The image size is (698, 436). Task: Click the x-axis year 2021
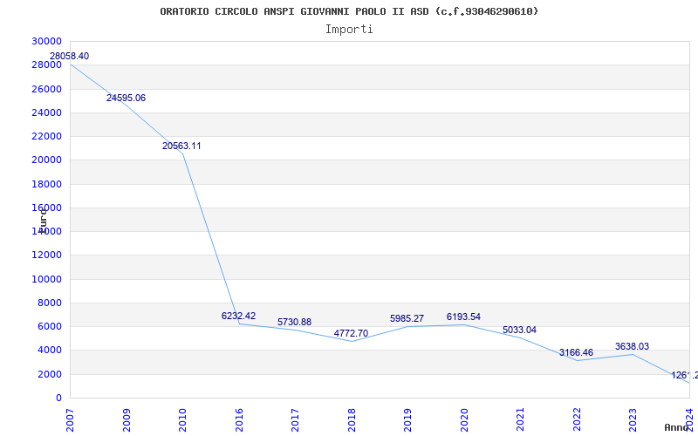pyautogui.click(x=520, y=420)
